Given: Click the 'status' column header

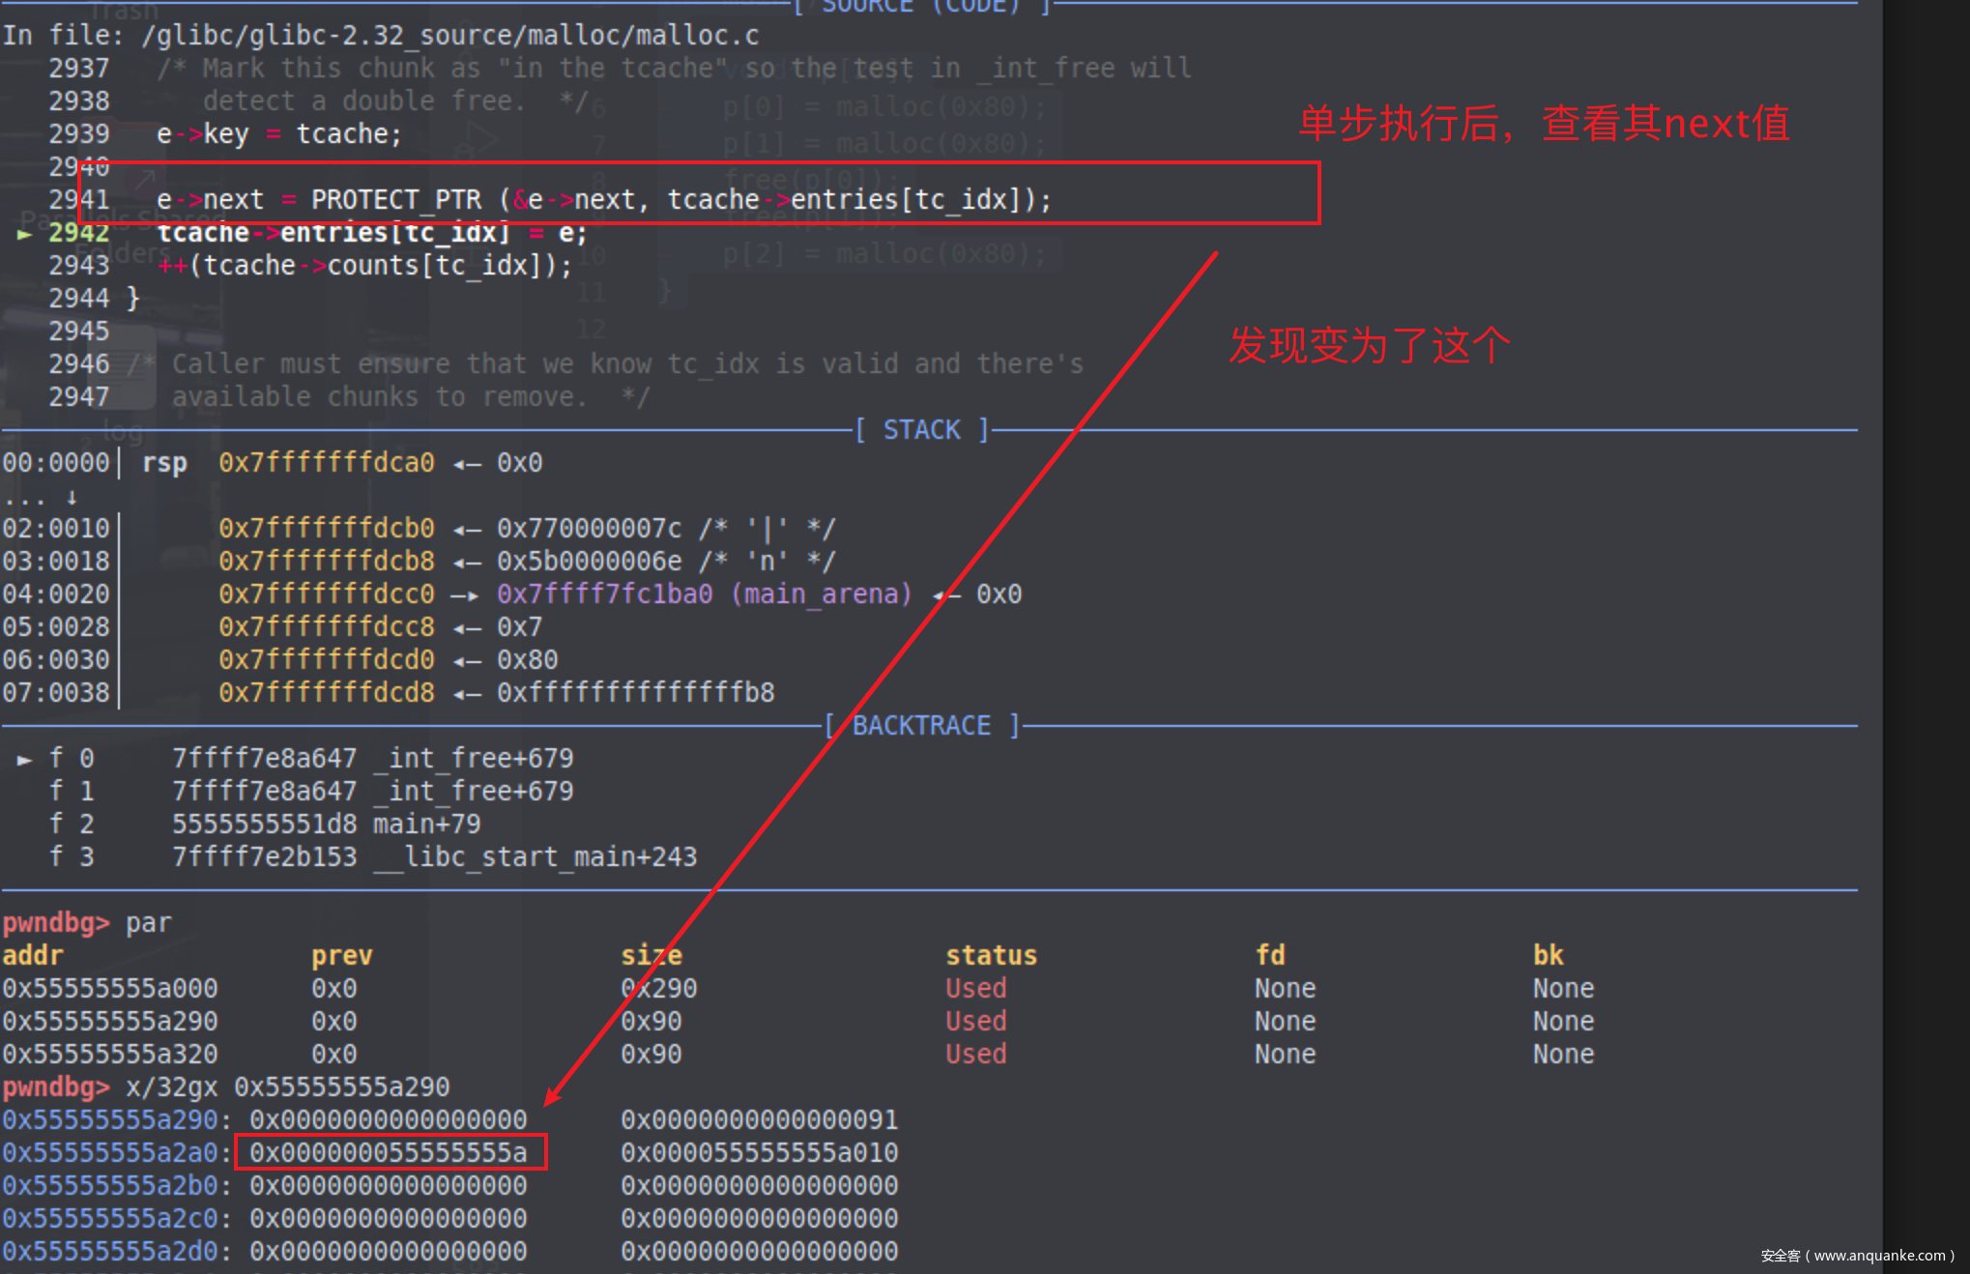Looking at the screenshot, I should click(991, 956).
